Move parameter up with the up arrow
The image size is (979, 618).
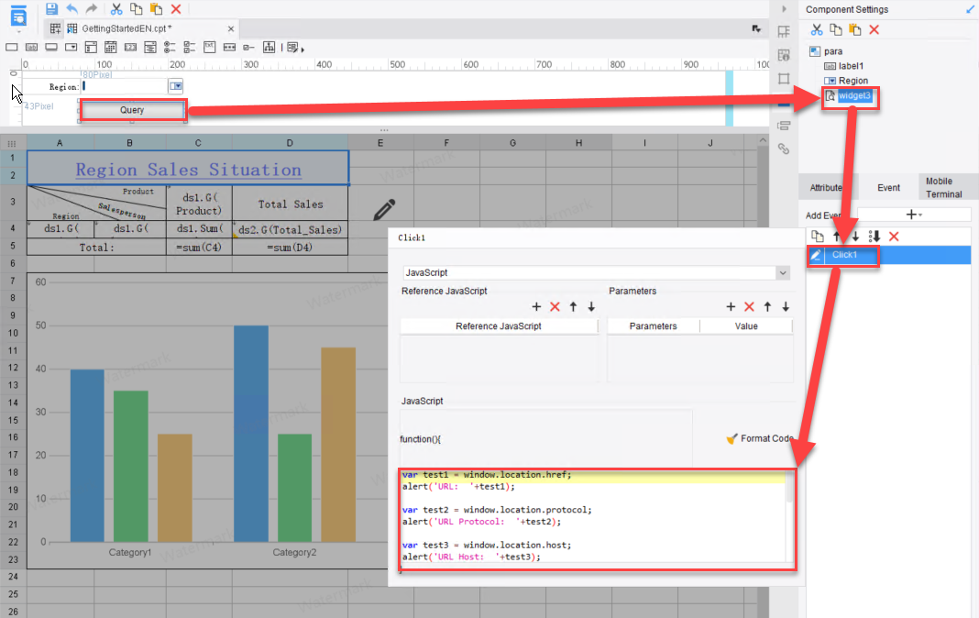(x=767, y=307)
